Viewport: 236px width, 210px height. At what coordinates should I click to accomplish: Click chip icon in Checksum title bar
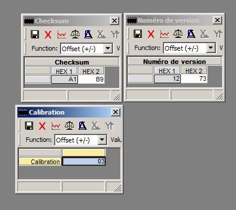pyautogui.click(x=29, y=21)
